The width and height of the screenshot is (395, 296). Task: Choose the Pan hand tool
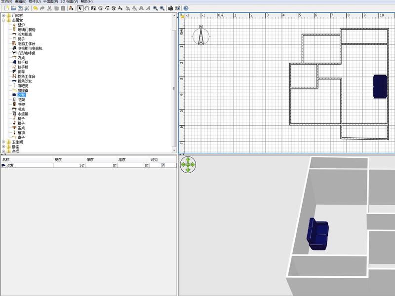coord(87,8)
